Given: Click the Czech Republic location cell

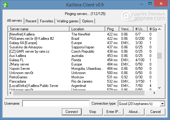Looking at the screenshot, I should tap(83, 51).
